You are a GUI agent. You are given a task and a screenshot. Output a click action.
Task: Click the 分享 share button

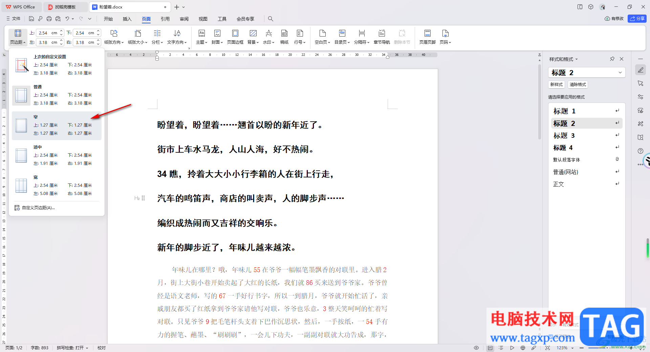tap(637, 19)
